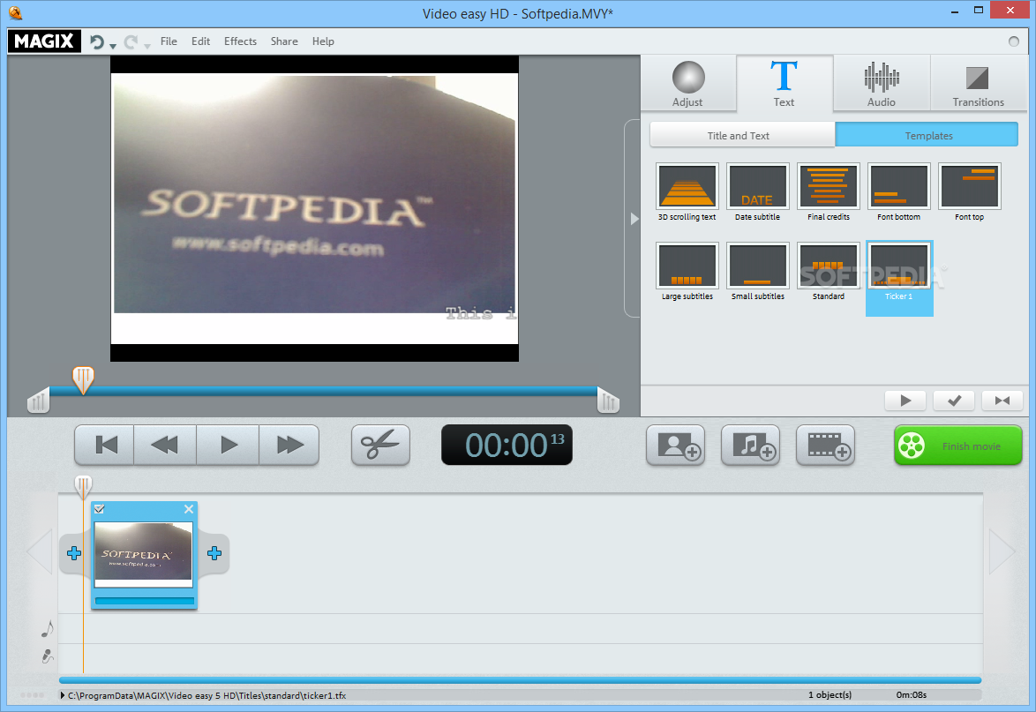Click the left range handle of preview bar
Viewport: 1036px width, 712px height.
(38, 401)
